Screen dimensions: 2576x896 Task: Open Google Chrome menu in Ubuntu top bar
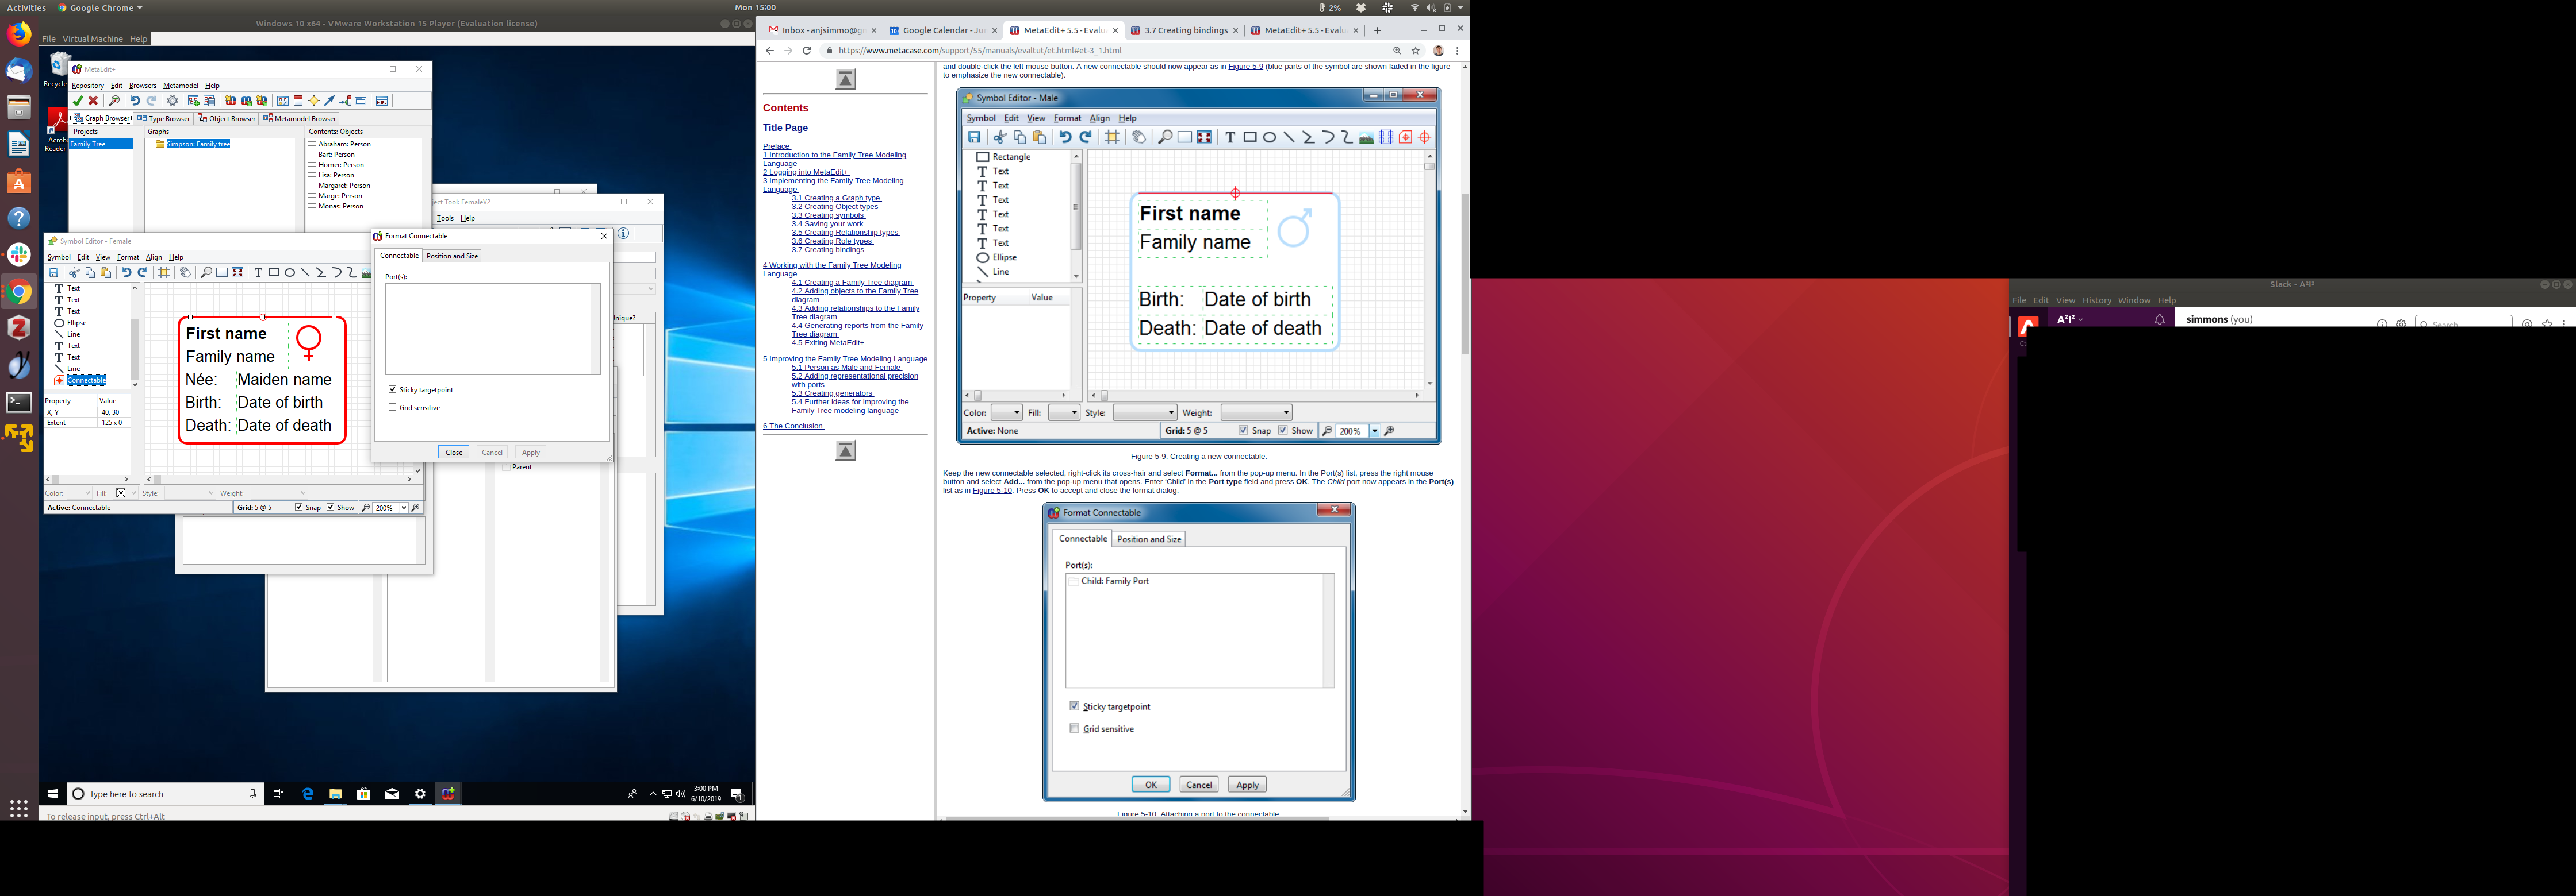pyautogui.click(x=100, y=7)
